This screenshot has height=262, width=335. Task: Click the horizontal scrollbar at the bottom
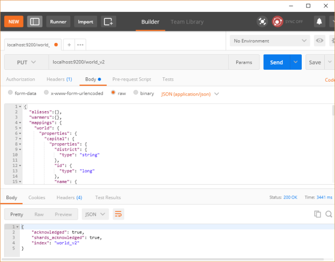163,260
